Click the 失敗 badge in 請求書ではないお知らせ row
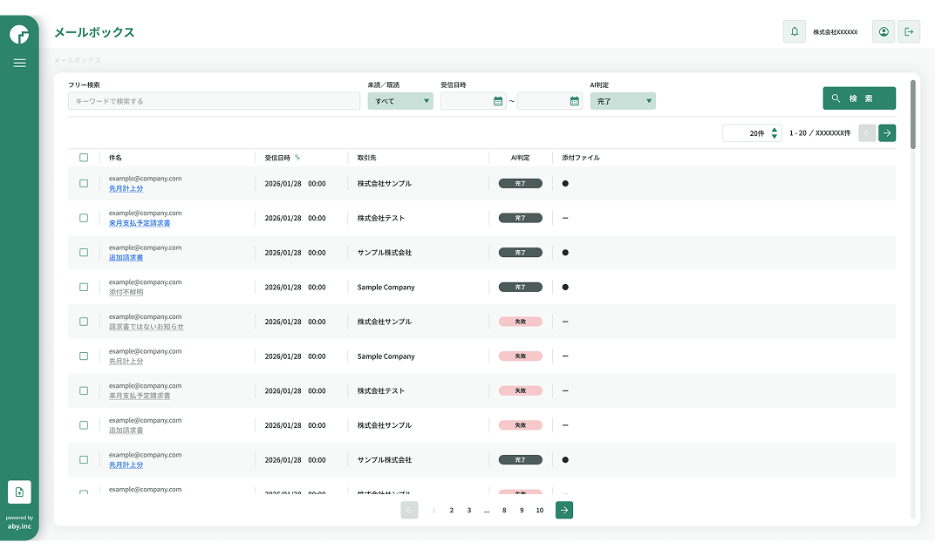Viewport: 935px width, 556px height. coord(521,322)
